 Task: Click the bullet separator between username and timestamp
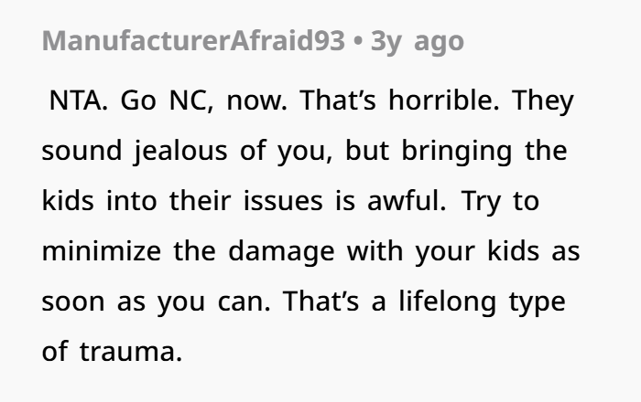(x=359, y=41)
